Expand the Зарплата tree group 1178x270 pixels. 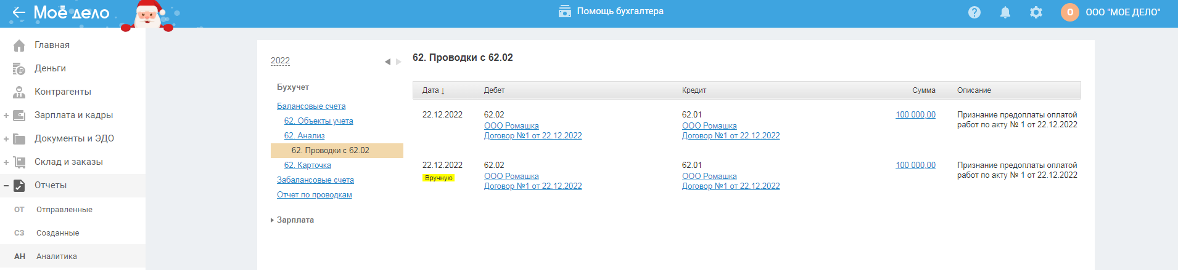tap(272, 220)
